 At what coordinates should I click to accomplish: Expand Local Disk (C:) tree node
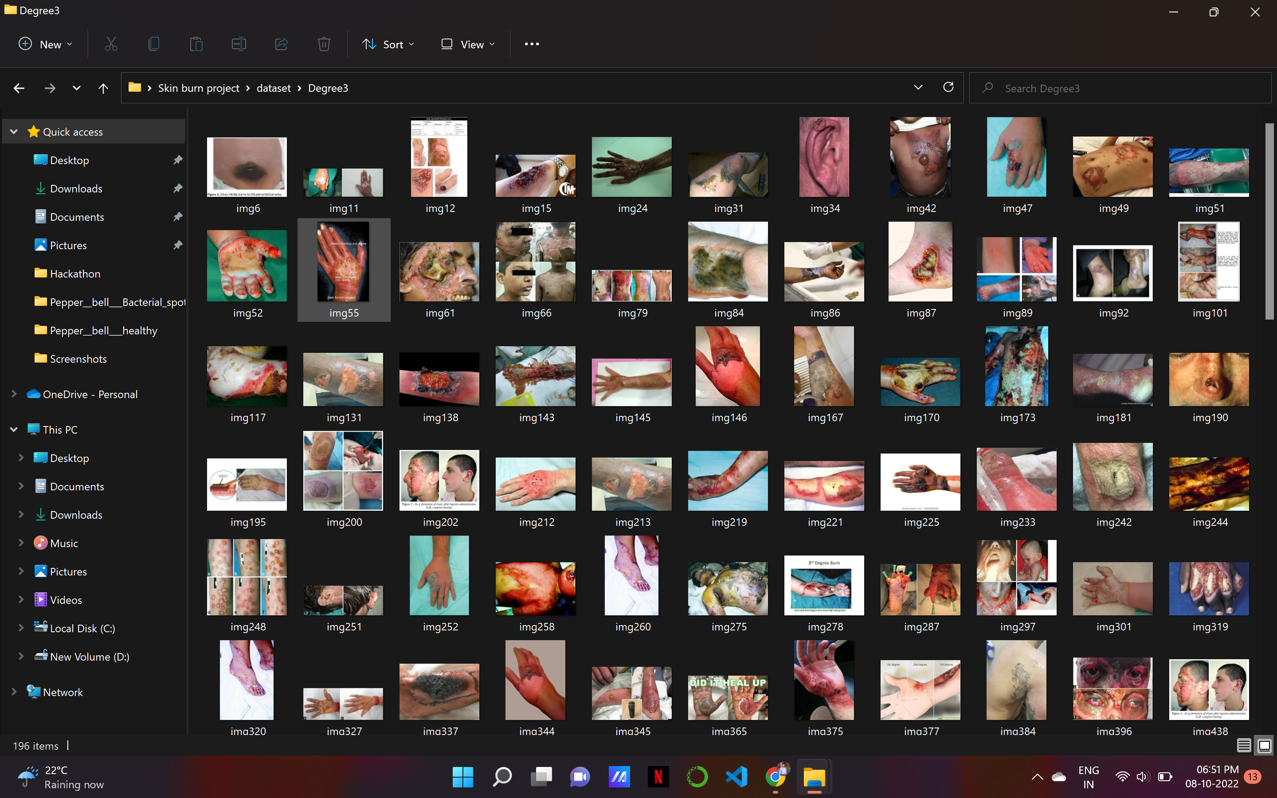[21, 628]
